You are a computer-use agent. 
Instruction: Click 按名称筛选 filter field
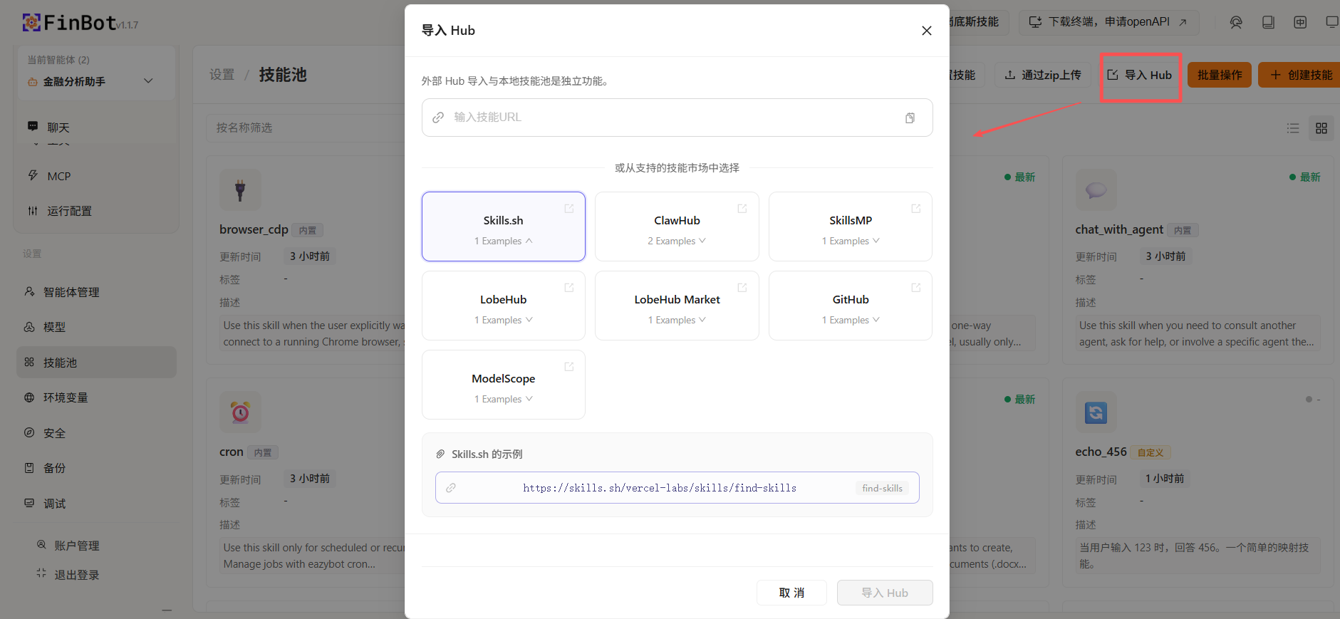coord(306,128)
